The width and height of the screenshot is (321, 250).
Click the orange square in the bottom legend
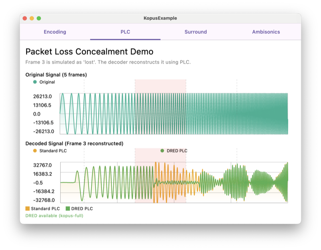26,208
